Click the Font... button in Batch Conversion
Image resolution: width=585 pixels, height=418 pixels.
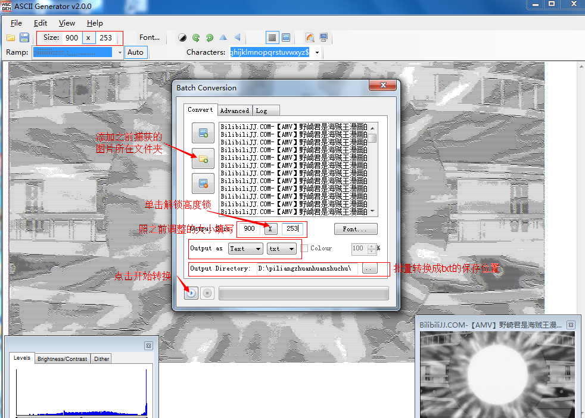click(356, 229)
